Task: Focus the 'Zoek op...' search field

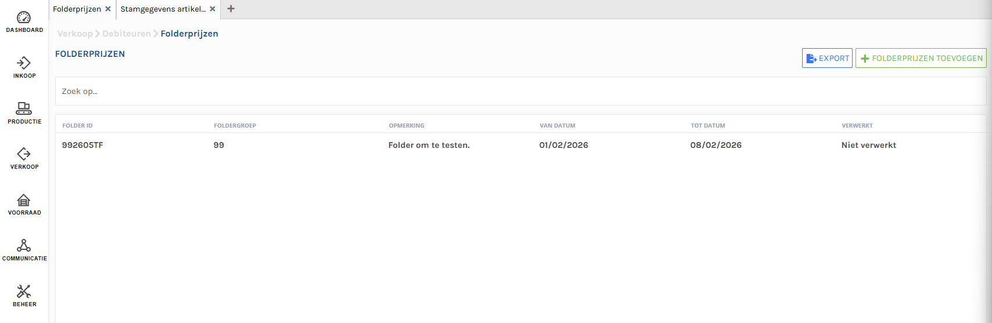Action: [x=520, y=91]
